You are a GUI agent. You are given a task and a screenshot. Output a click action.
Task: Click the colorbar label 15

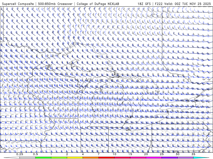click(130, 154)
